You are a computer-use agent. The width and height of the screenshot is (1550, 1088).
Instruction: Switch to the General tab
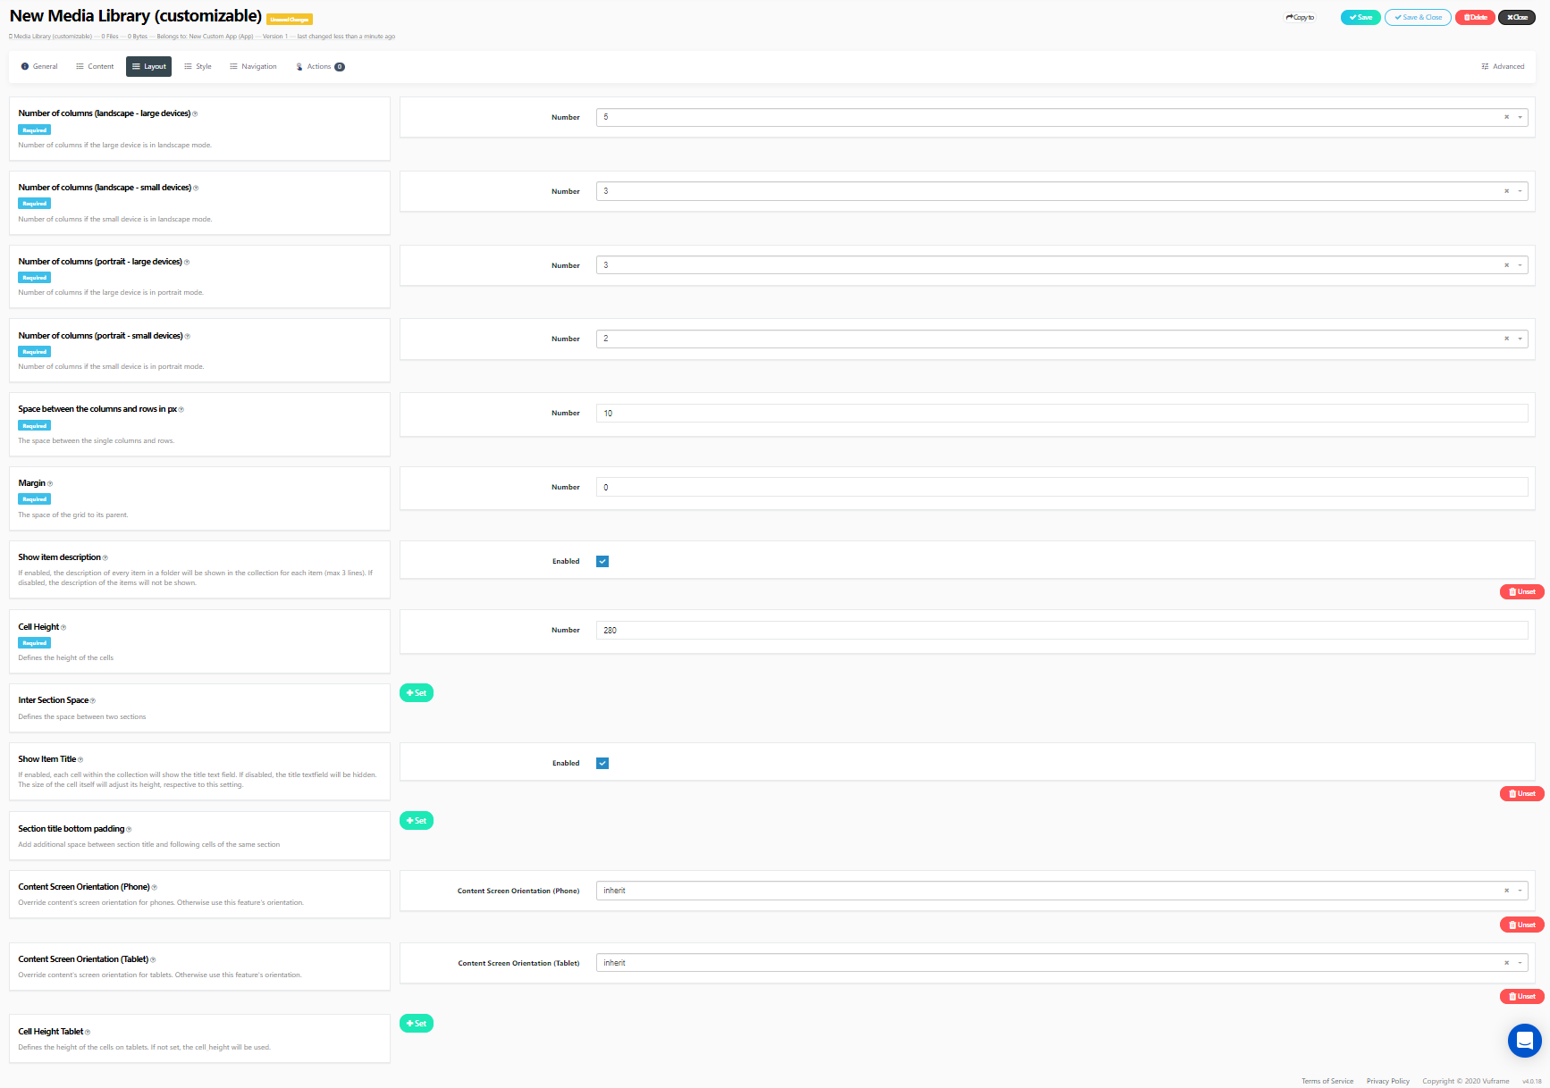pyautogui.click(x=39, y=67)
